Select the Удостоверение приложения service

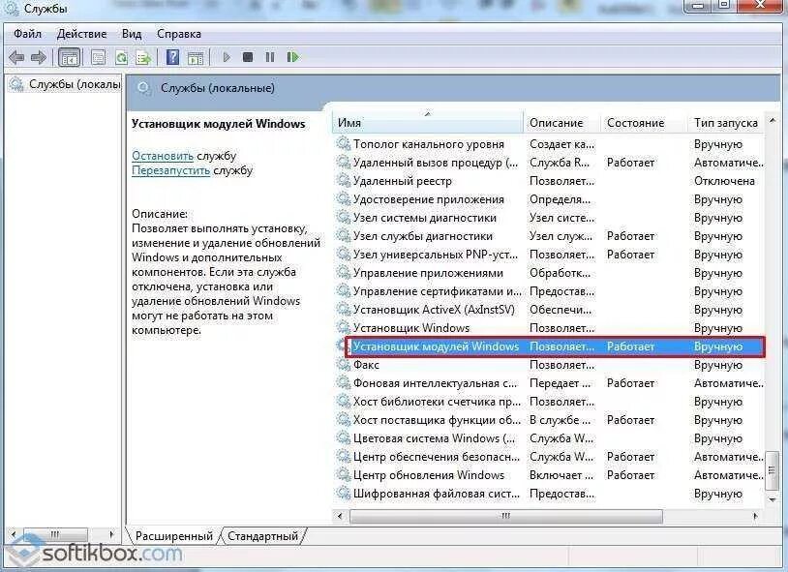pyautogui.click(x=549, y=199)
